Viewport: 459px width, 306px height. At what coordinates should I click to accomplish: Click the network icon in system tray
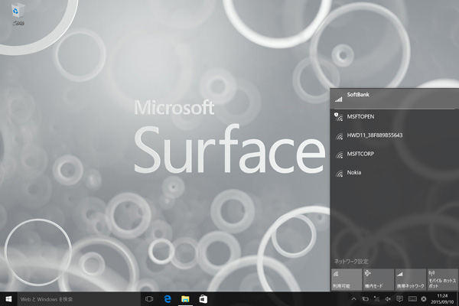pyautogui.click(x=376, y=299)
